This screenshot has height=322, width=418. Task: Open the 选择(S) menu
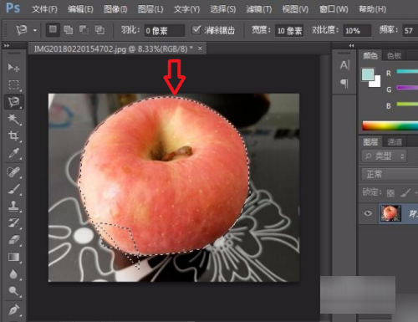pyautogui.click(x=223, y=9)
